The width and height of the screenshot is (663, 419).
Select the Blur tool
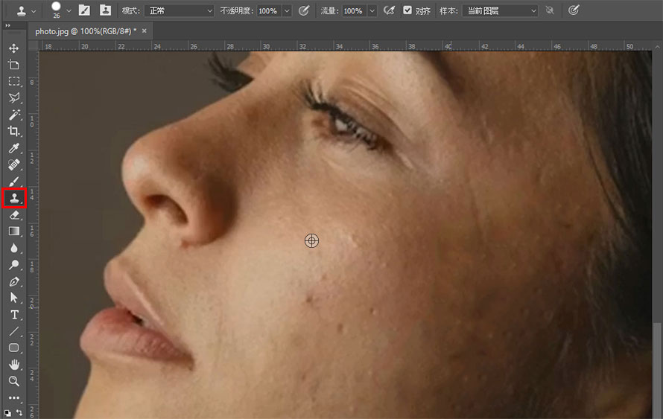14,248
